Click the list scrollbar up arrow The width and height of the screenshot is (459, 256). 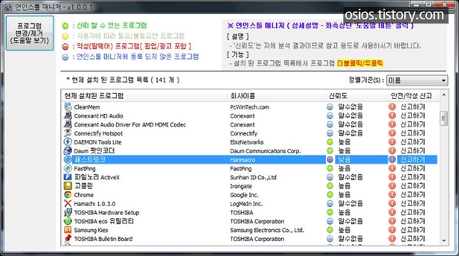(444, 95)
